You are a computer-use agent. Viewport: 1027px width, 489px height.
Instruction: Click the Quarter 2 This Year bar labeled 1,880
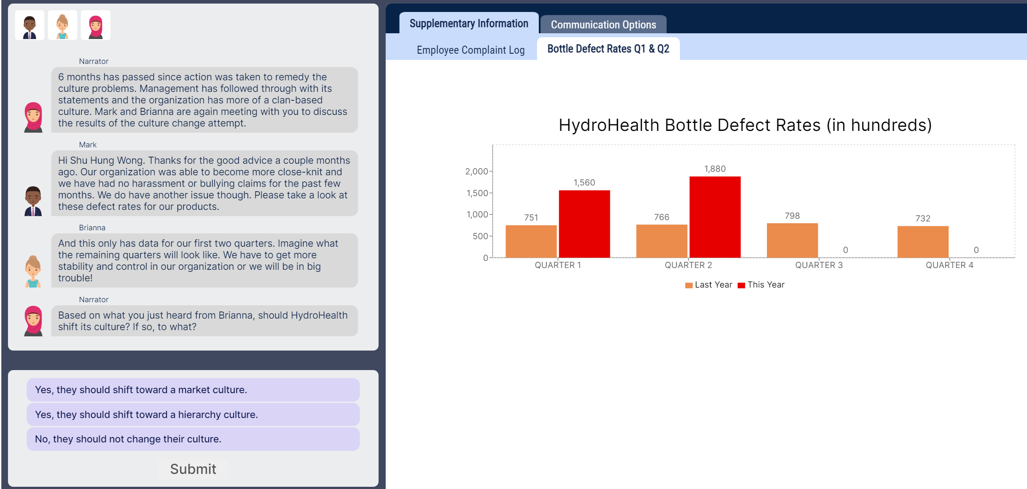(x=715, y=217)
